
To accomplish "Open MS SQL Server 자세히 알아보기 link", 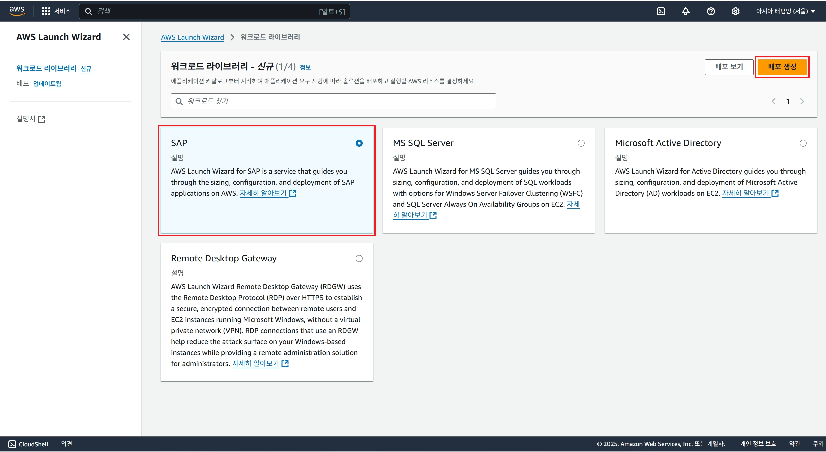I will (x=415, y=215).
